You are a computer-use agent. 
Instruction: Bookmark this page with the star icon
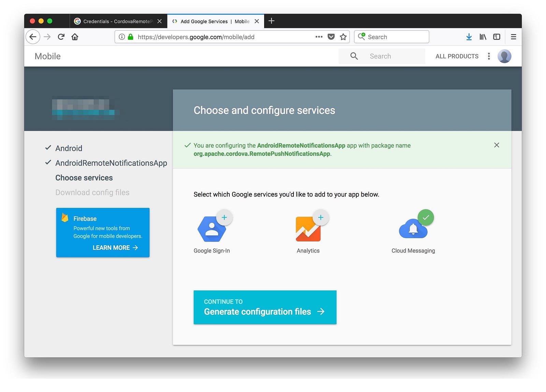[x=343, y=37]
